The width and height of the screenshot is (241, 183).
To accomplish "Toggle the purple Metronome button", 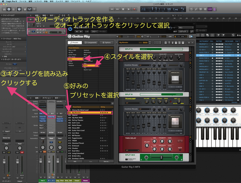I will click(x=215, y=9).
